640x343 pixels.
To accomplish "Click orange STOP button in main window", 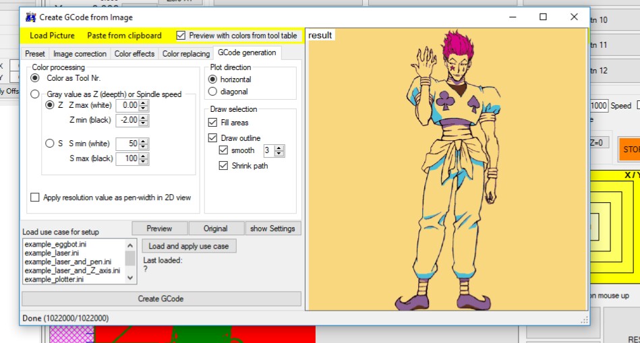I will click(629, 149).
